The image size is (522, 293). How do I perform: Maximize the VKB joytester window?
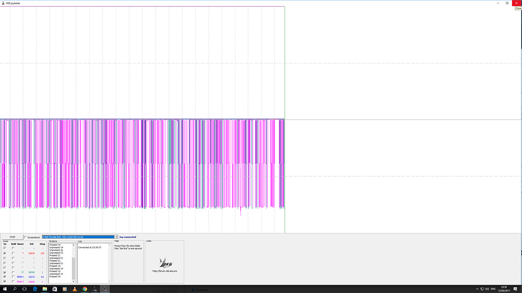point(507,3)
